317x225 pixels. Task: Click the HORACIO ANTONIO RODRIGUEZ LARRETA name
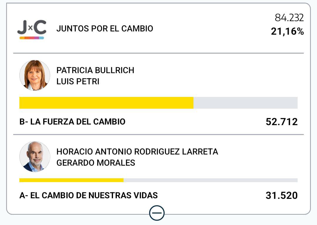[x=137, y=152]
